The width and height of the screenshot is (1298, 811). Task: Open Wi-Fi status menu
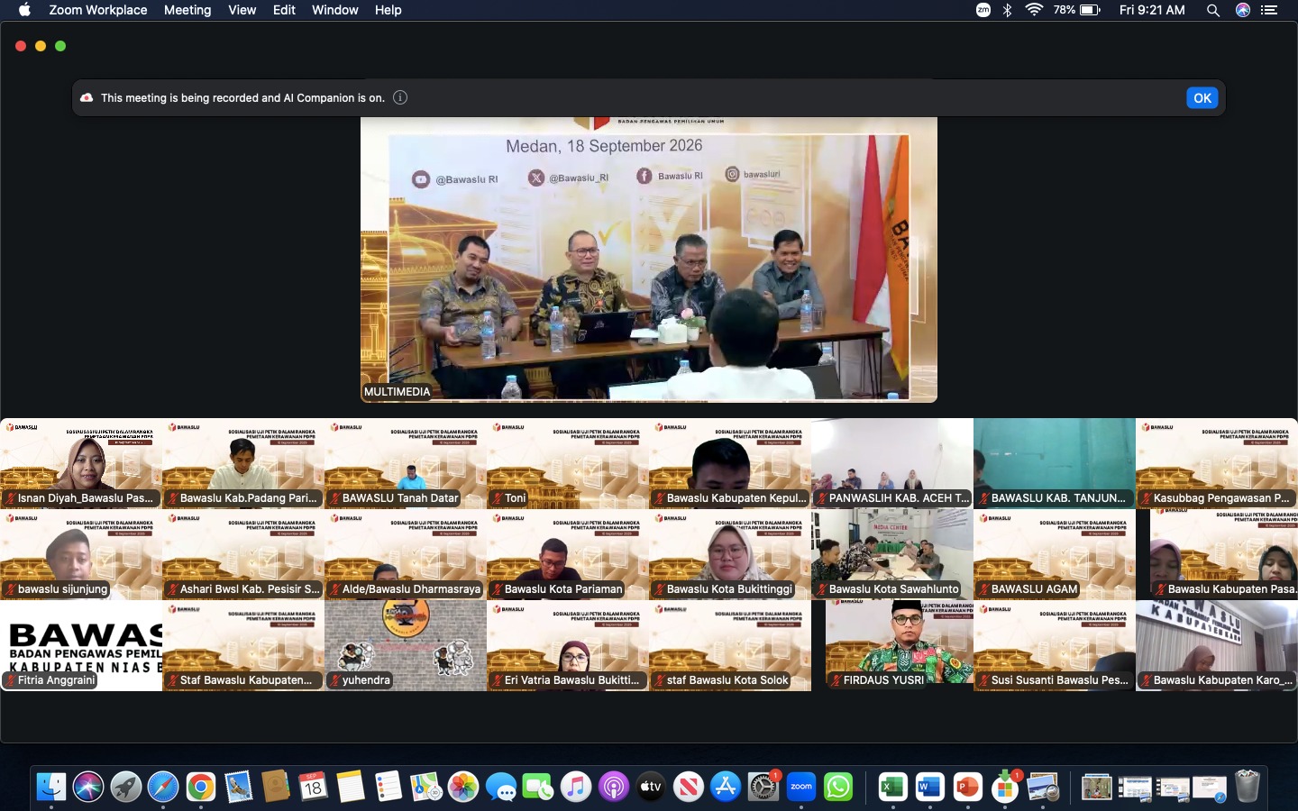click(1034, 10)
